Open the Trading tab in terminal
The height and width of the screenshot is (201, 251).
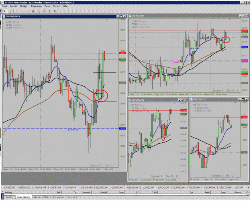[10, 197]
